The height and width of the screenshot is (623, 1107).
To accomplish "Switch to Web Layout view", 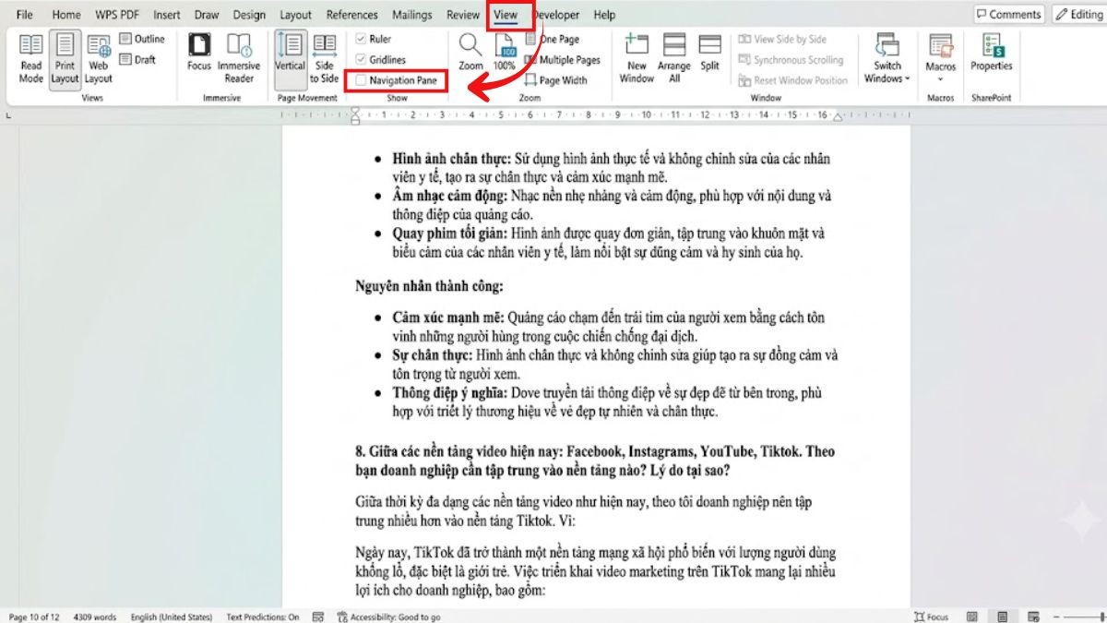I will click(99, 58).
